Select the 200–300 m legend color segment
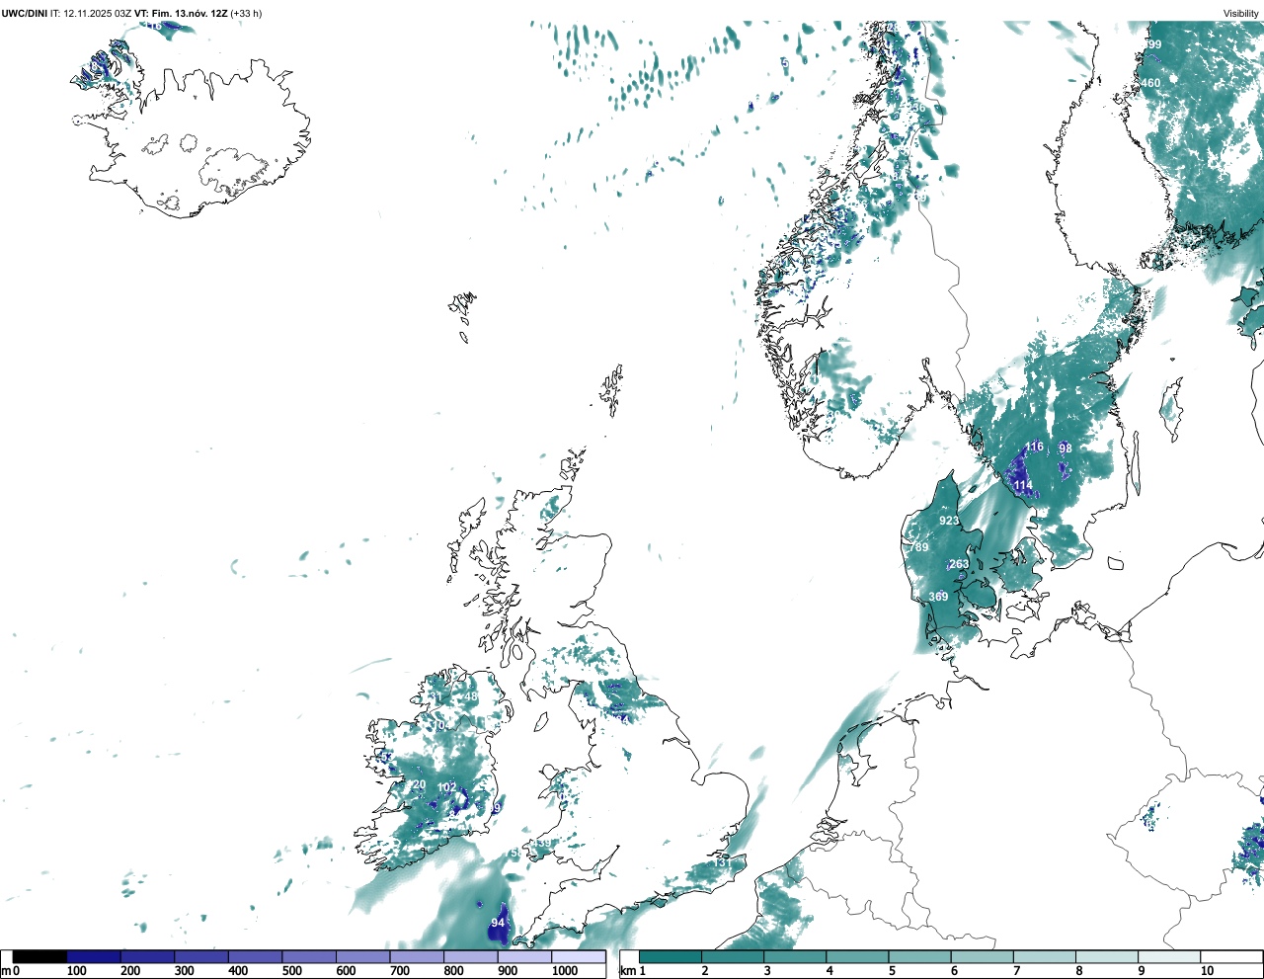 tap(148, 956)
